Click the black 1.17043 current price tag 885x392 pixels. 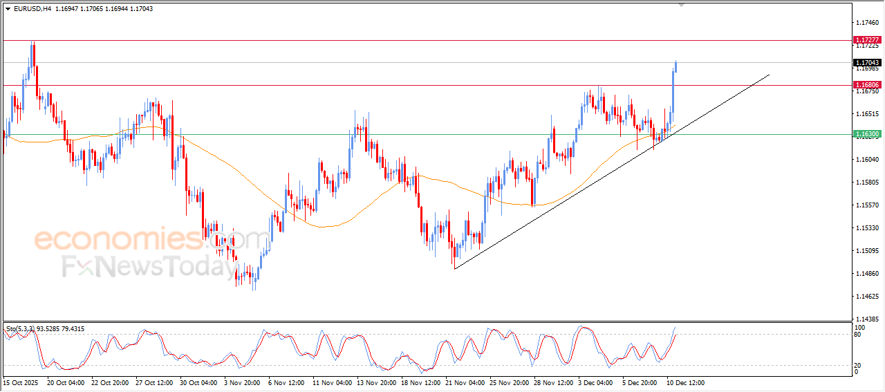tap(867, 62)
